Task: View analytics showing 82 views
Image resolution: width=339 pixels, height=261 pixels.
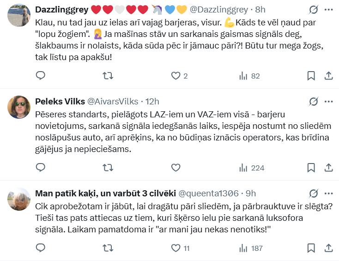Action: point(249,76)
